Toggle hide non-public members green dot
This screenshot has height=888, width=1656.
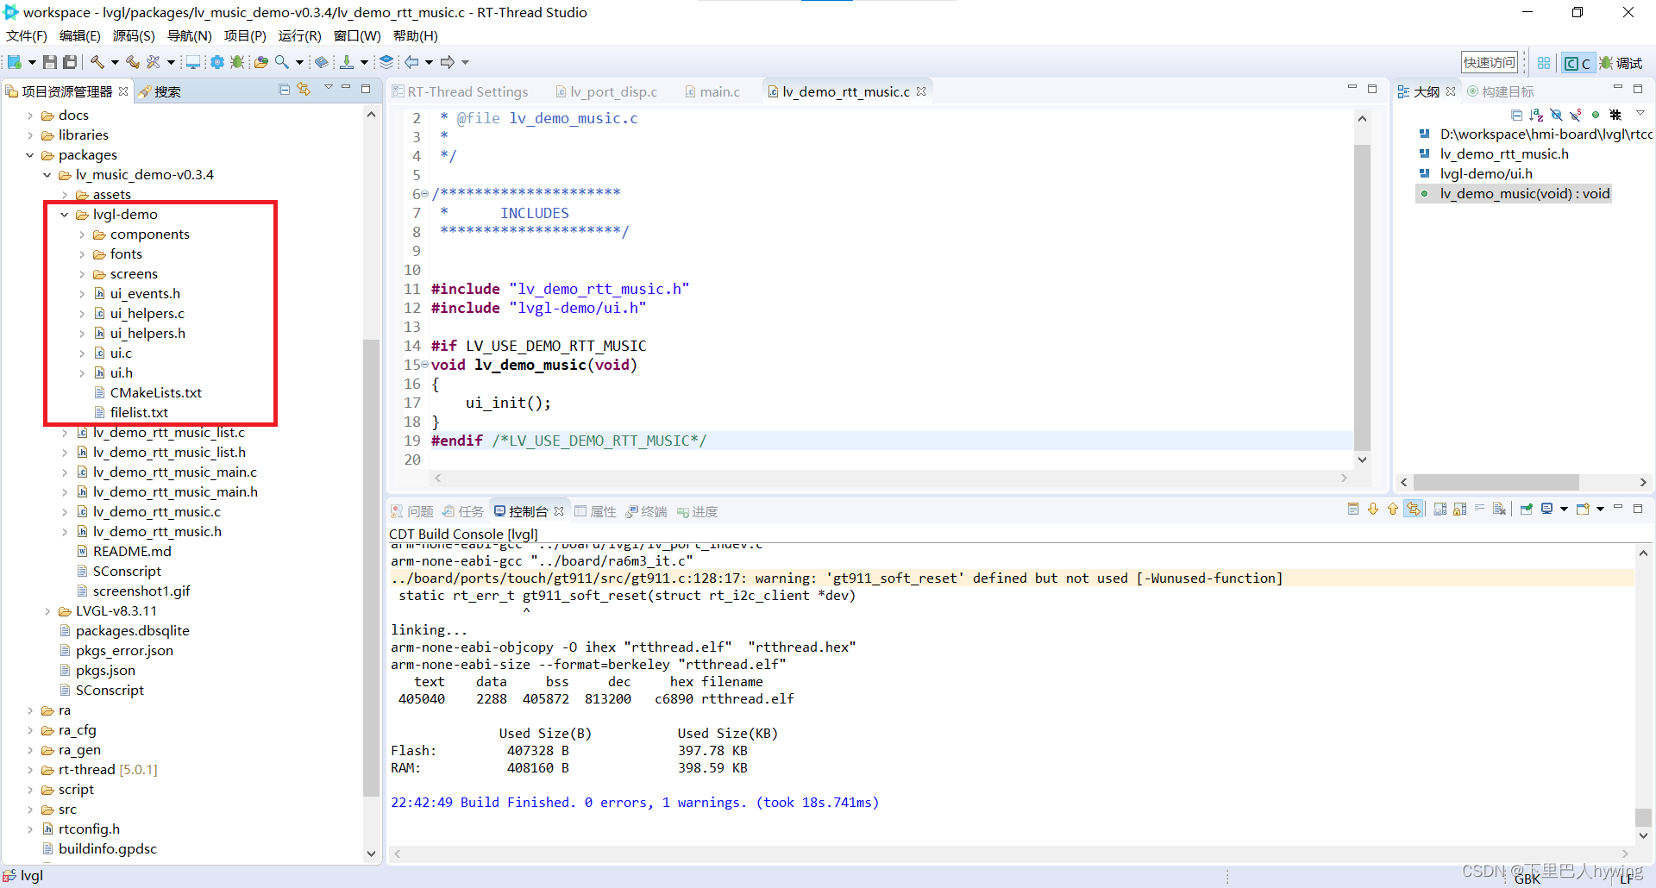click(x=1596, y=115)
